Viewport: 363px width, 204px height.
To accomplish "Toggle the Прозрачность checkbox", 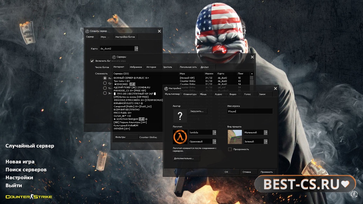I will pos(230,149).
